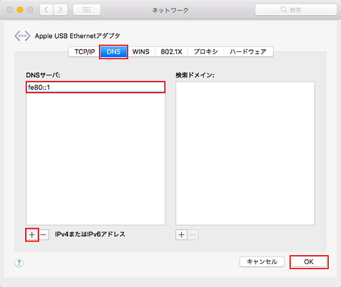
Task: Open the WINS tab
Action: pyautogui.click(x=140, y=52)
